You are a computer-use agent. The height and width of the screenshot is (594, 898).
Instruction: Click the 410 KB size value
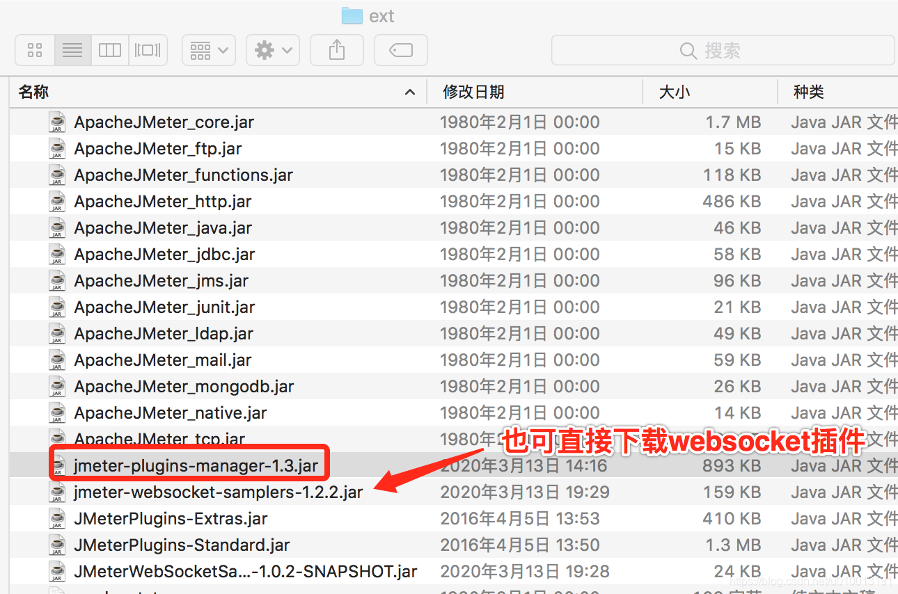732,519
